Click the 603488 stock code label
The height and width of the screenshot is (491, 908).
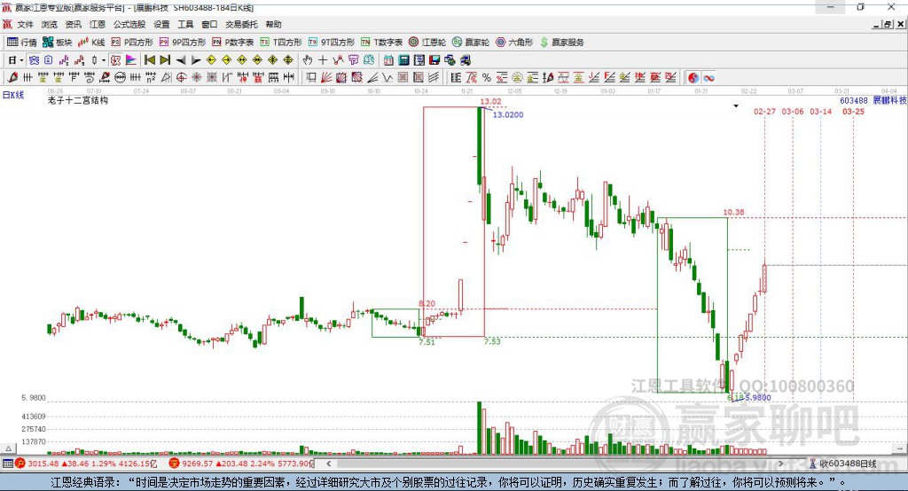pyautogui.click(x=854, y=101)
